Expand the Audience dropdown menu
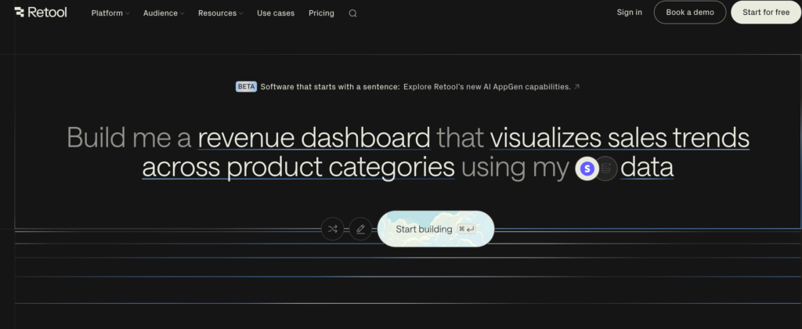802x329 pixels. (x=164, y=13)
